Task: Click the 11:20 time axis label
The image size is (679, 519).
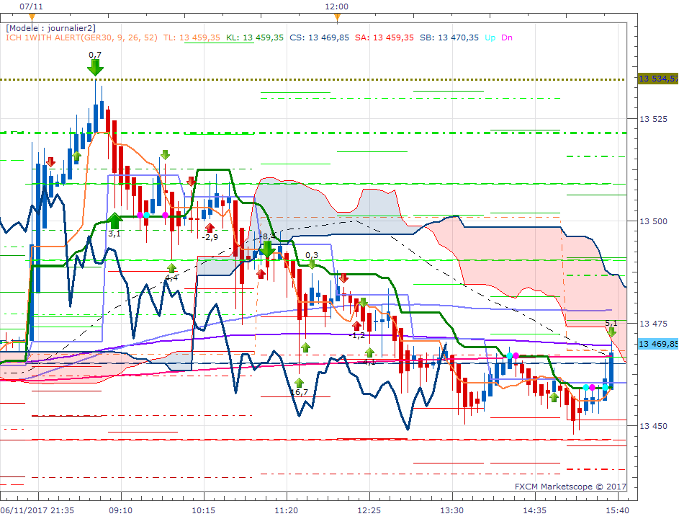Action: (287, 510)
